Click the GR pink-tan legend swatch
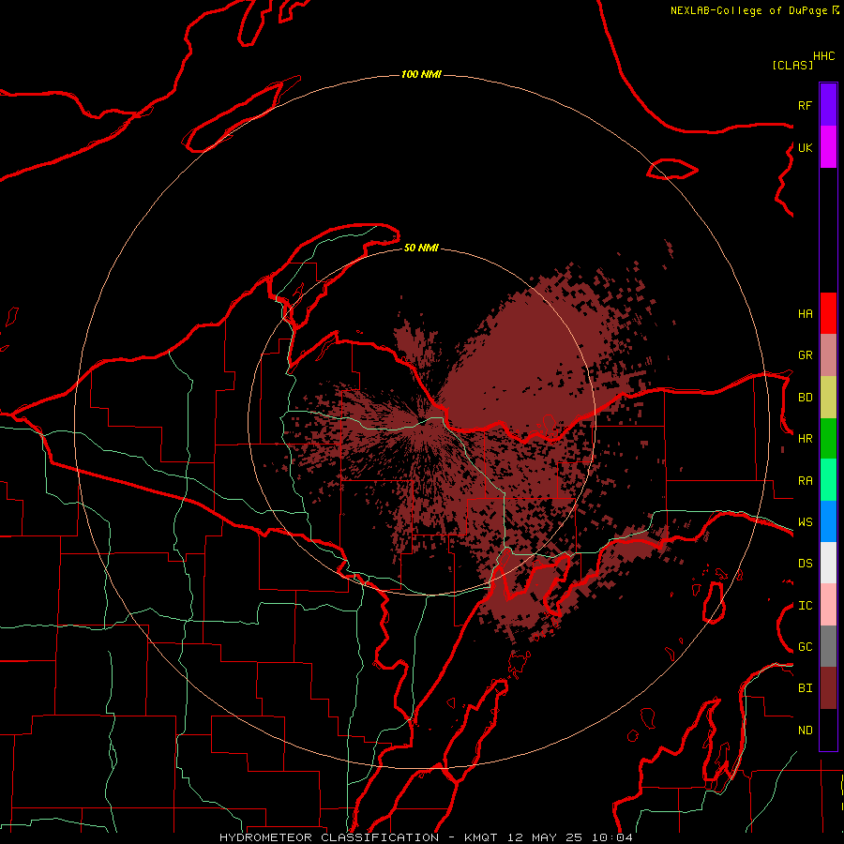The image size is (844, 844). click(x=828, y=355)
